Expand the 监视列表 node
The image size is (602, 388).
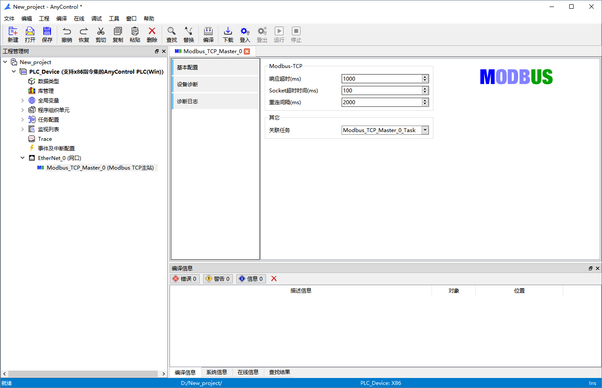22,129
